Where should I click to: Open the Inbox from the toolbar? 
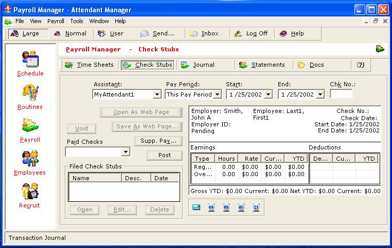click(204, 33)
